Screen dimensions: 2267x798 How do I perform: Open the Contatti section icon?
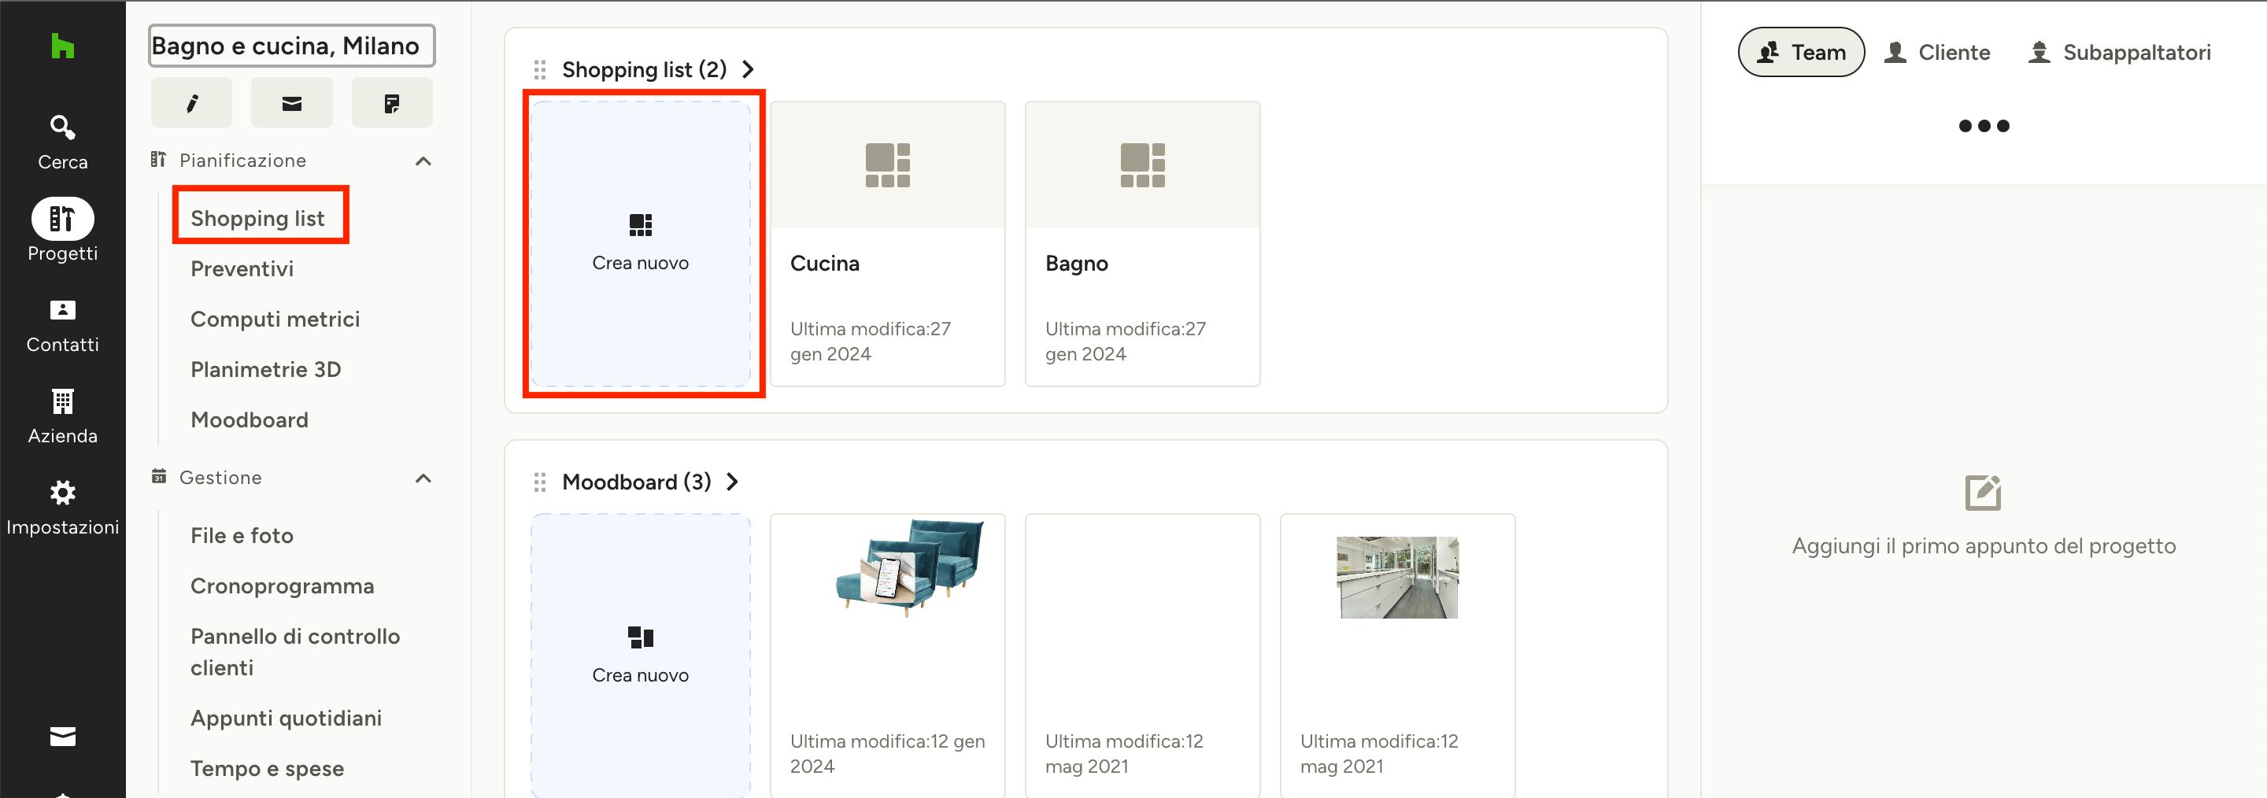61,323
